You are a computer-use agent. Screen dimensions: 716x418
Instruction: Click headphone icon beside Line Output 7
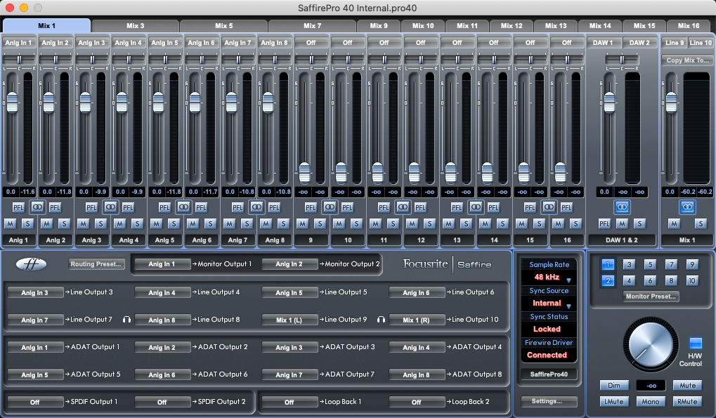coord(126,320)
